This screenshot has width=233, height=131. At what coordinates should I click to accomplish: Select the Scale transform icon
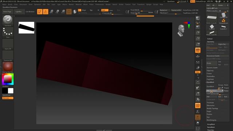click(57, 11)
